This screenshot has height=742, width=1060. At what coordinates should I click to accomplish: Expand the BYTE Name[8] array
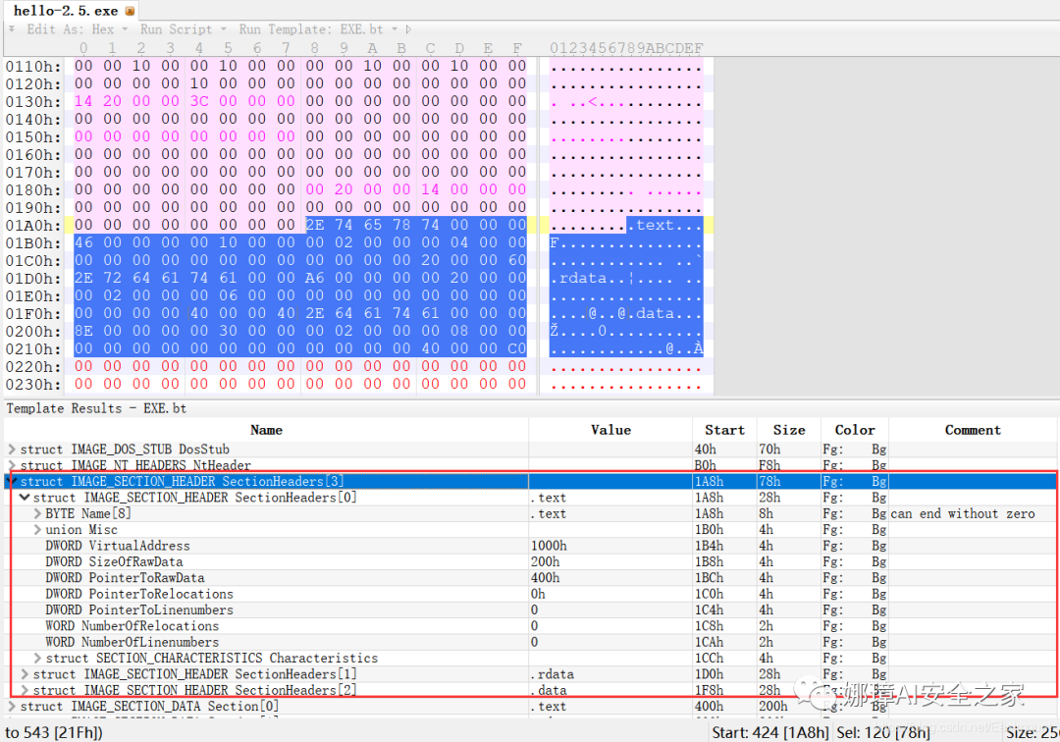(x=37, y=513)
